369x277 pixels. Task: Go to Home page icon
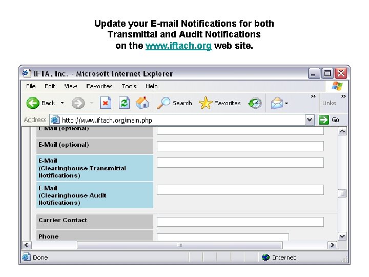pos(142,103)
